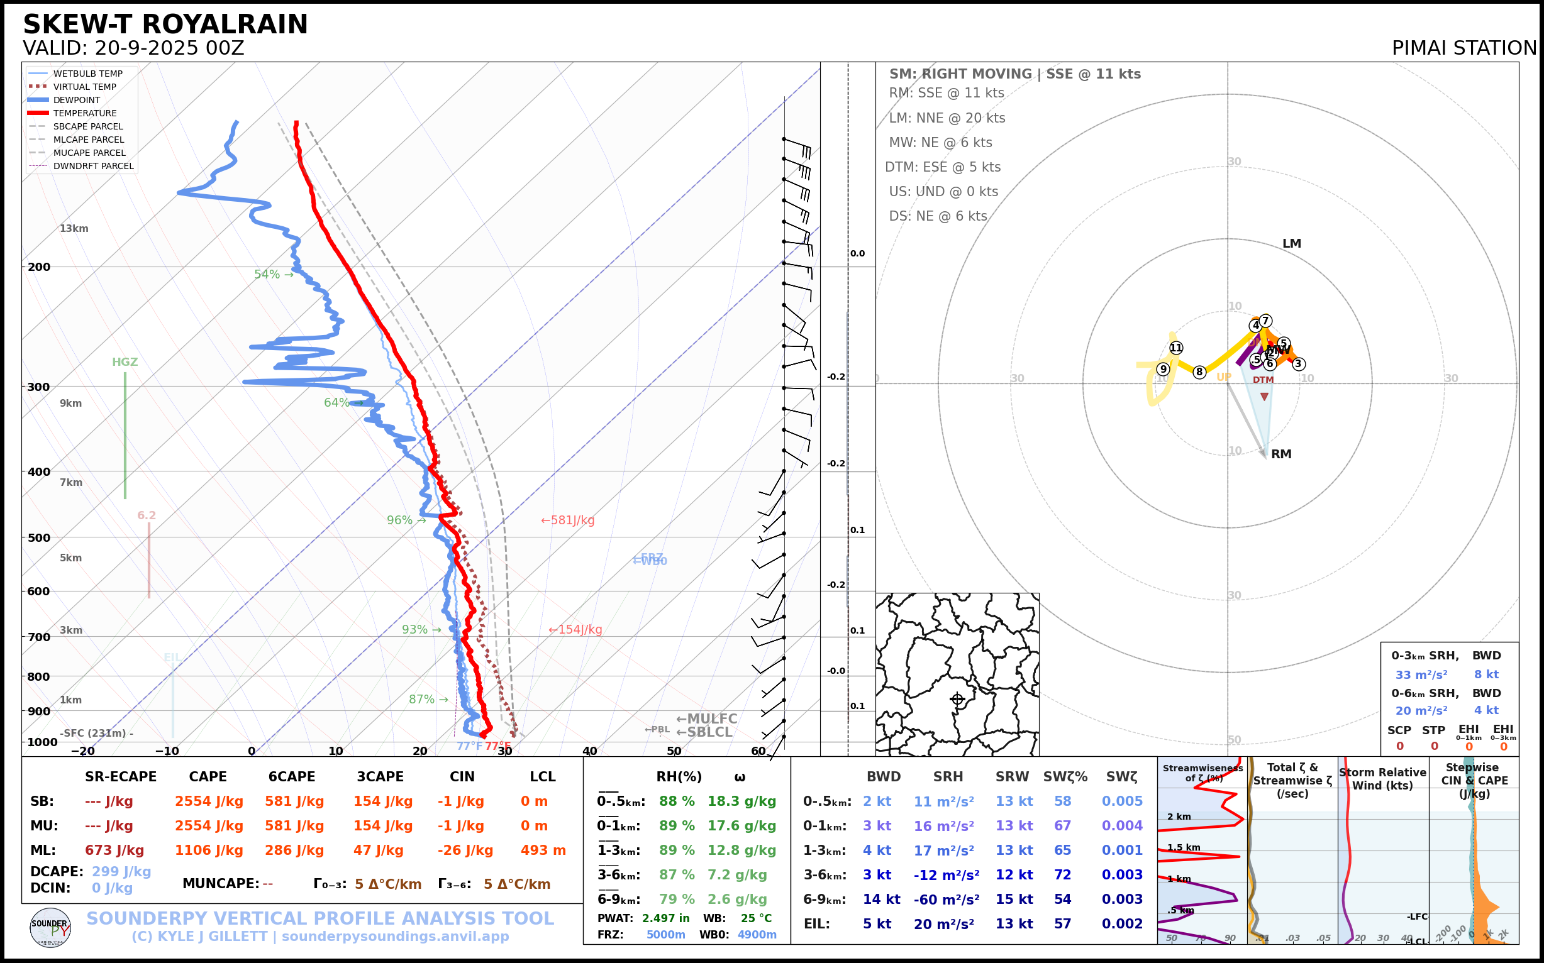Click the green HGZ zone label
1544x963 pixels.
pos(125,363)
